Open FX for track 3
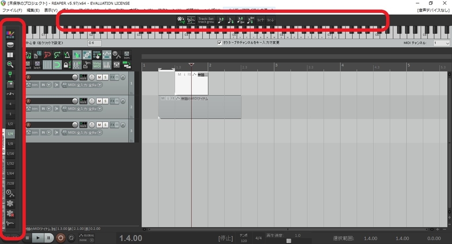The height and width of the screenshot is (244, 452). point(113,125)
